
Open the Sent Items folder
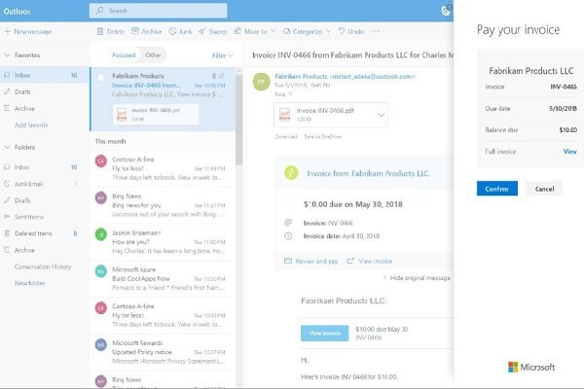29,216
